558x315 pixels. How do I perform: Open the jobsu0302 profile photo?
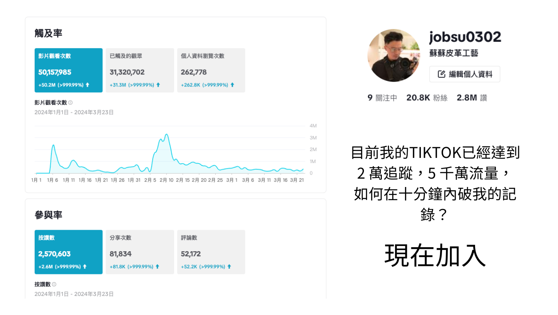coord(394,55)
